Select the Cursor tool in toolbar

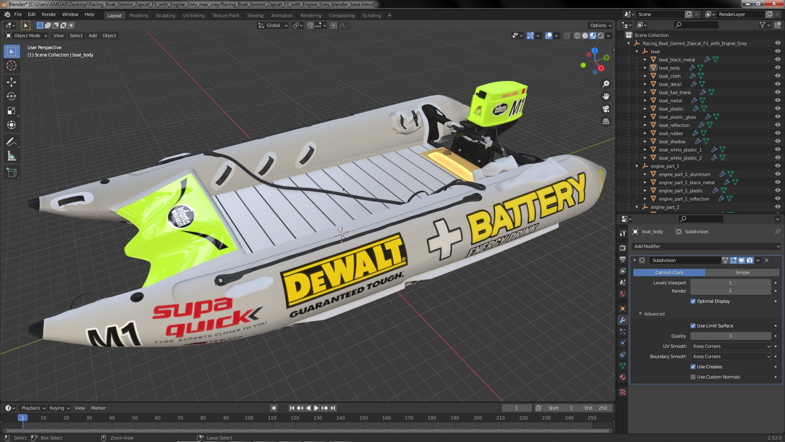coord(11,65)
